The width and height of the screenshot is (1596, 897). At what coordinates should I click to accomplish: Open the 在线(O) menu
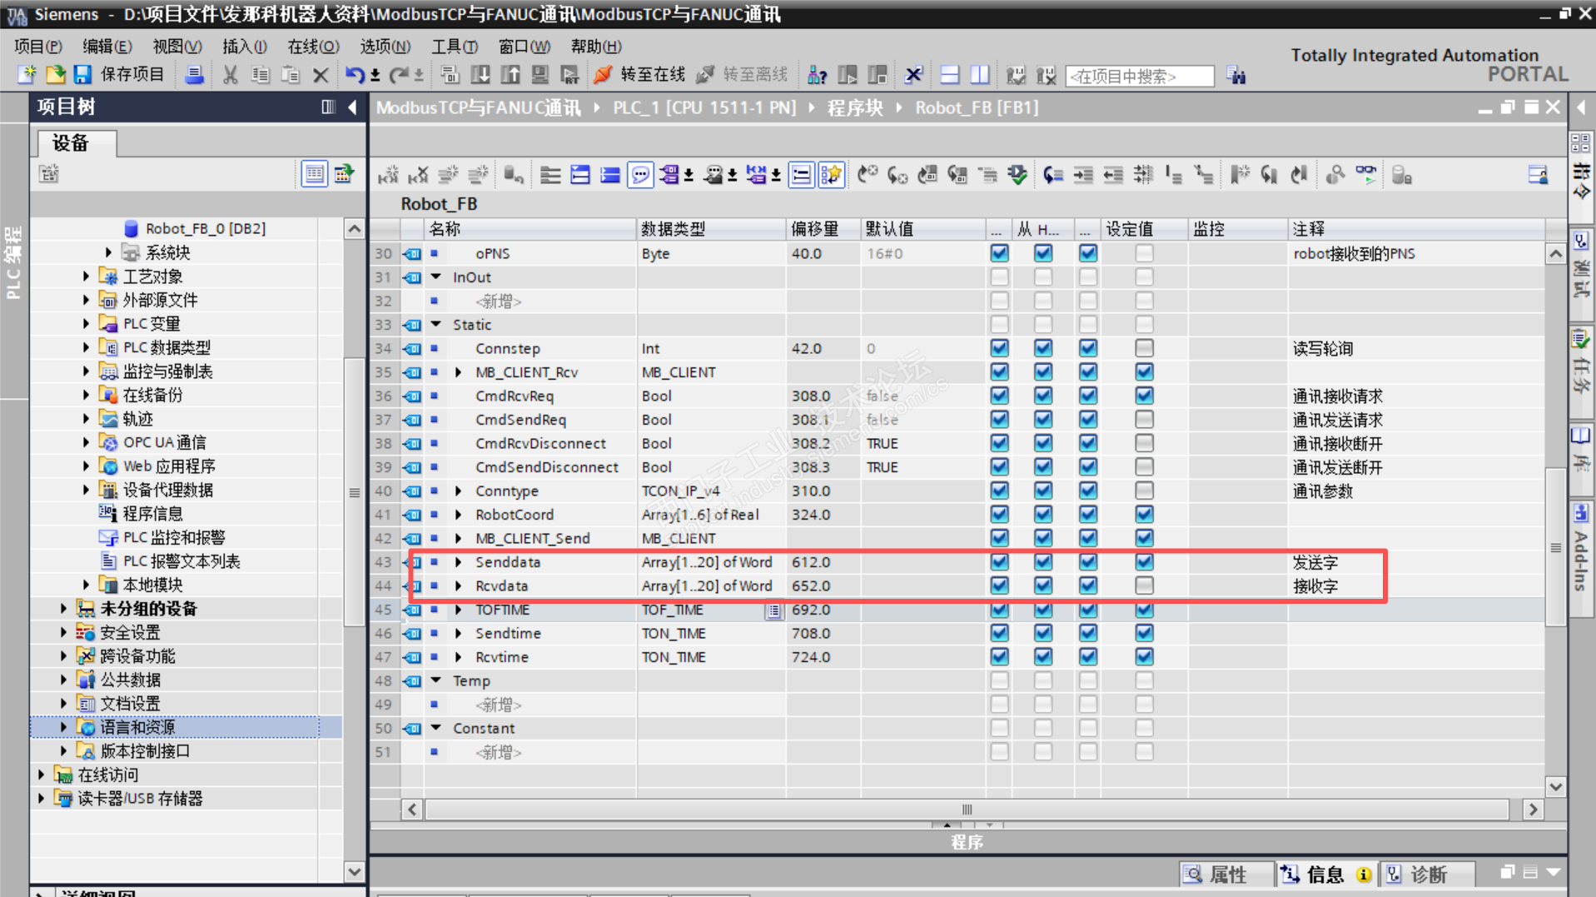pyautogui.click(x=313, y=47)
